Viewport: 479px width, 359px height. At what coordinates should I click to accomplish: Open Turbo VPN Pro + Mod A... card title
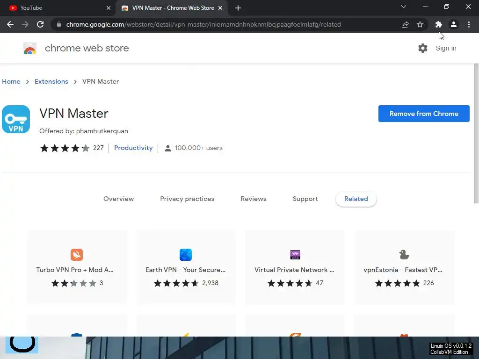75,270
